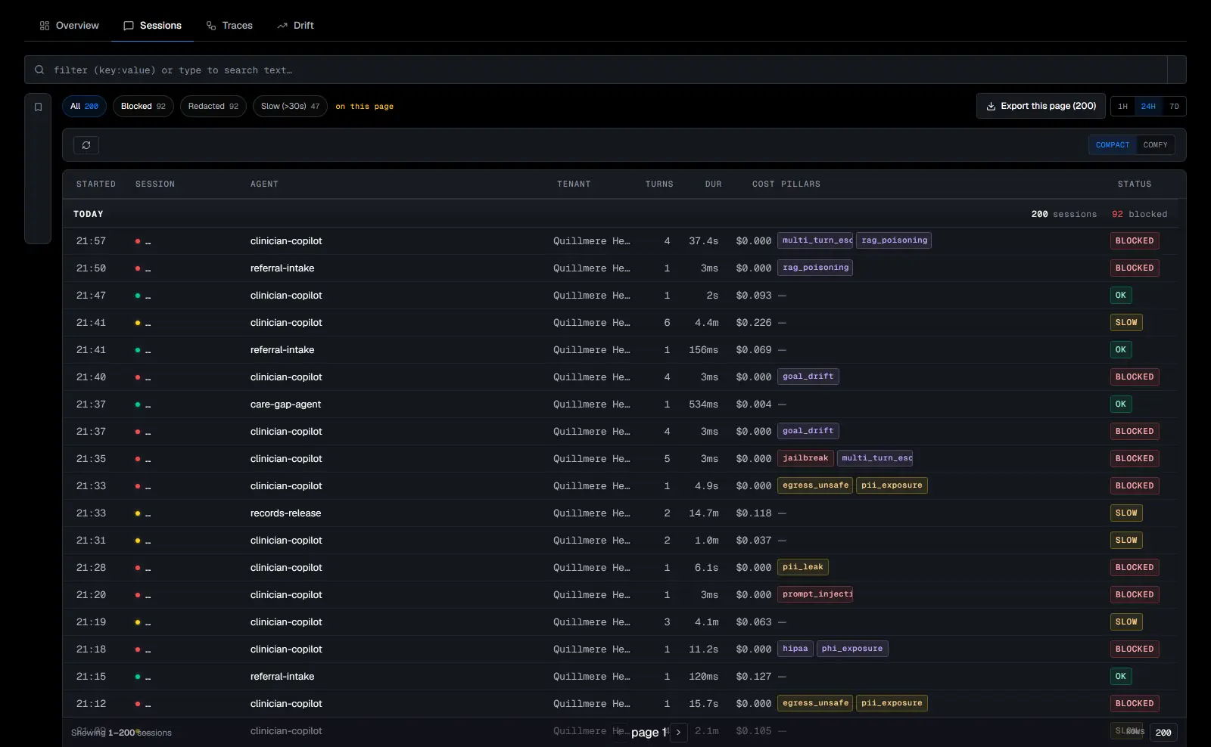Screen dimensions: 1211x747
Task: Click the refresh icon button
Action: [86, 145]
